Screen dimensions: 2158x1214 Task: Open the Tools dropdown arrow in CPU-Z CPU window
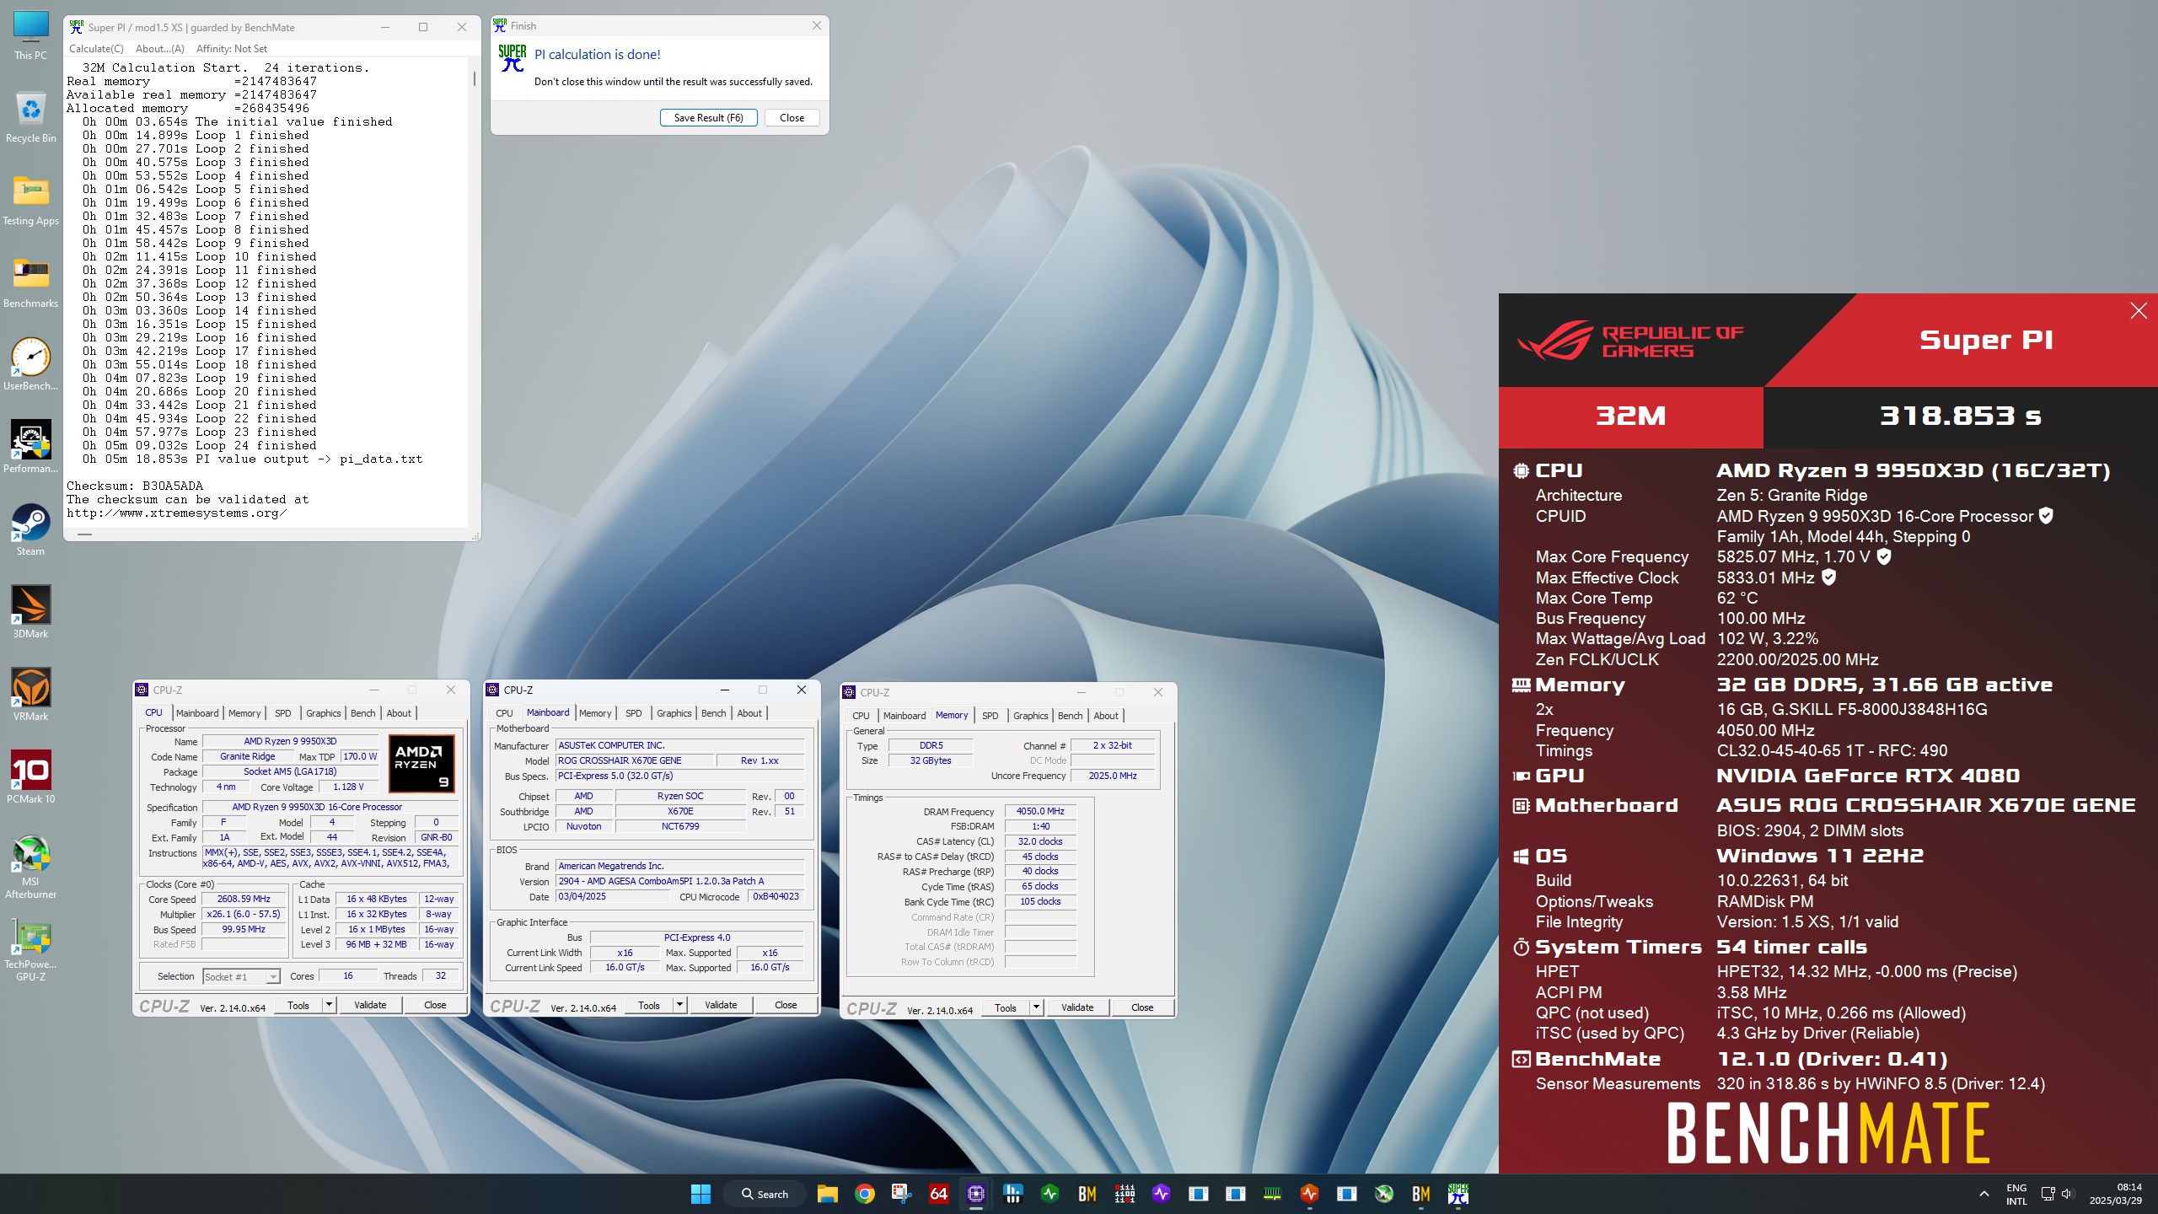click(329, 1005)
